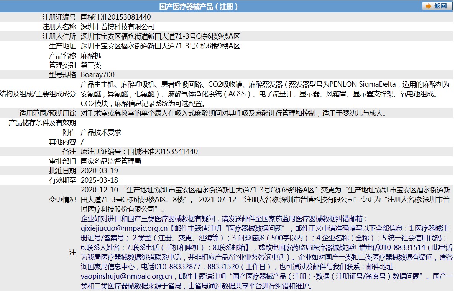Click registrant name 深圳市普博科技有限公司
The height and width of the screenshot is (291, 455).
118,27
